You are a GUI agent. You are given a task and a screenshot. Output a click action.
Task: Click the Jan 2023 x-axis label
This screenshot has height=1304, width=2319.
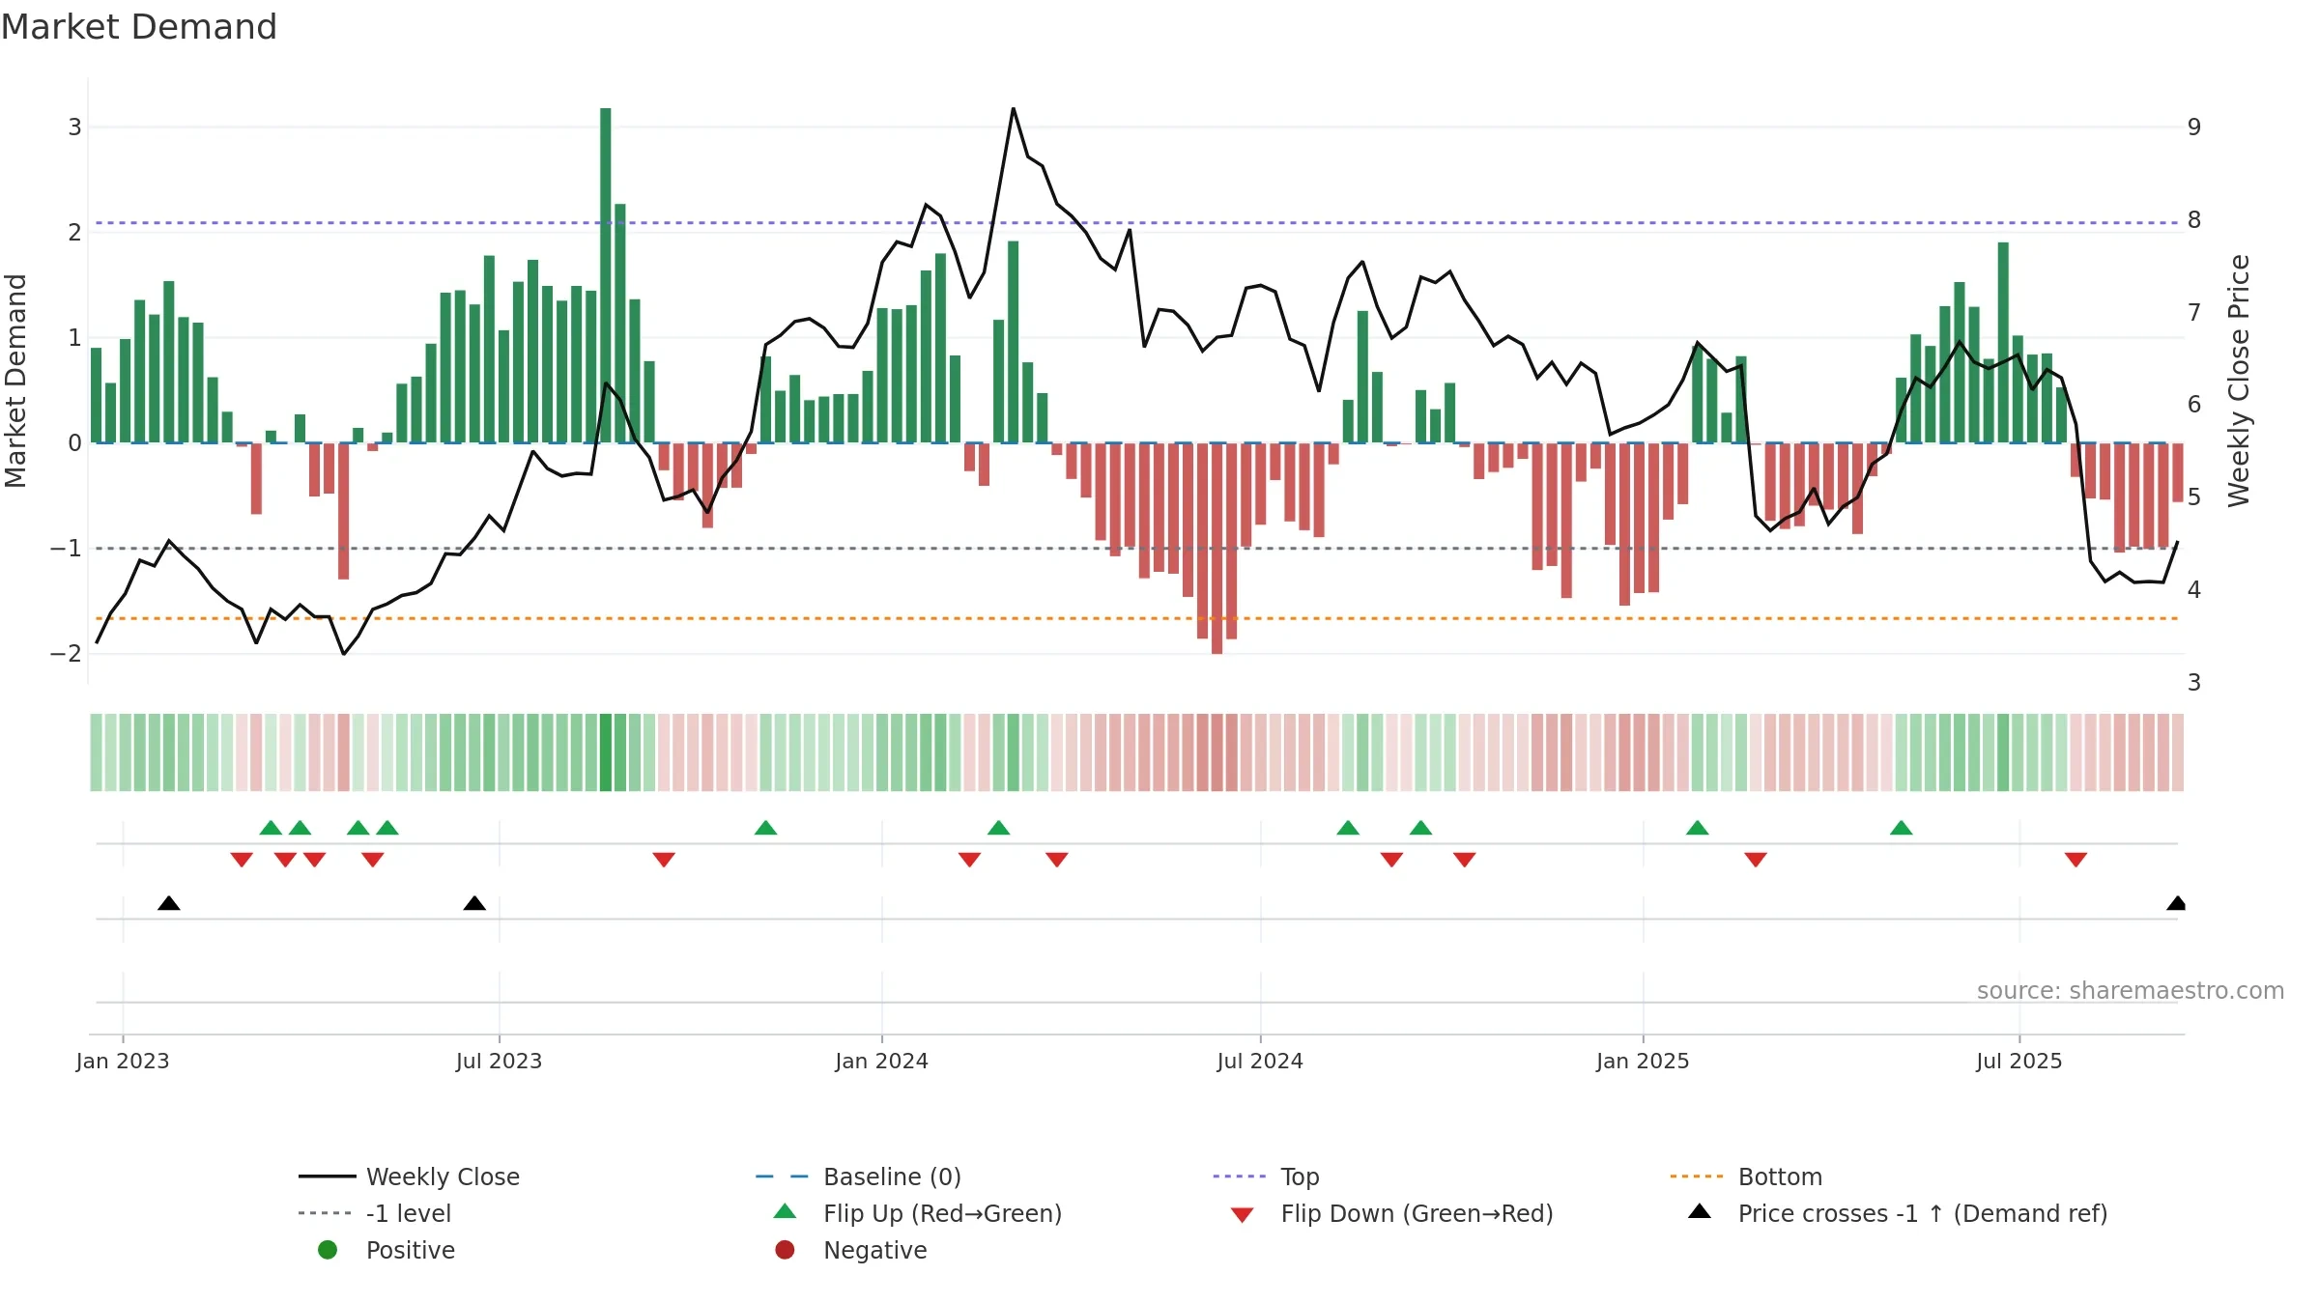(123, 1061)
